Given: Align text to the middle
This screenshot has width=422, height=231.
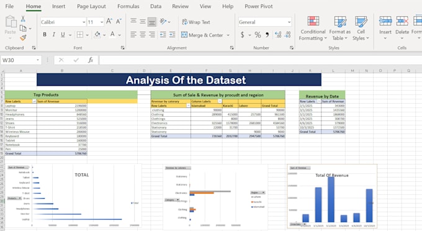Looking at the screenshot, I should (x=143, y=22).
